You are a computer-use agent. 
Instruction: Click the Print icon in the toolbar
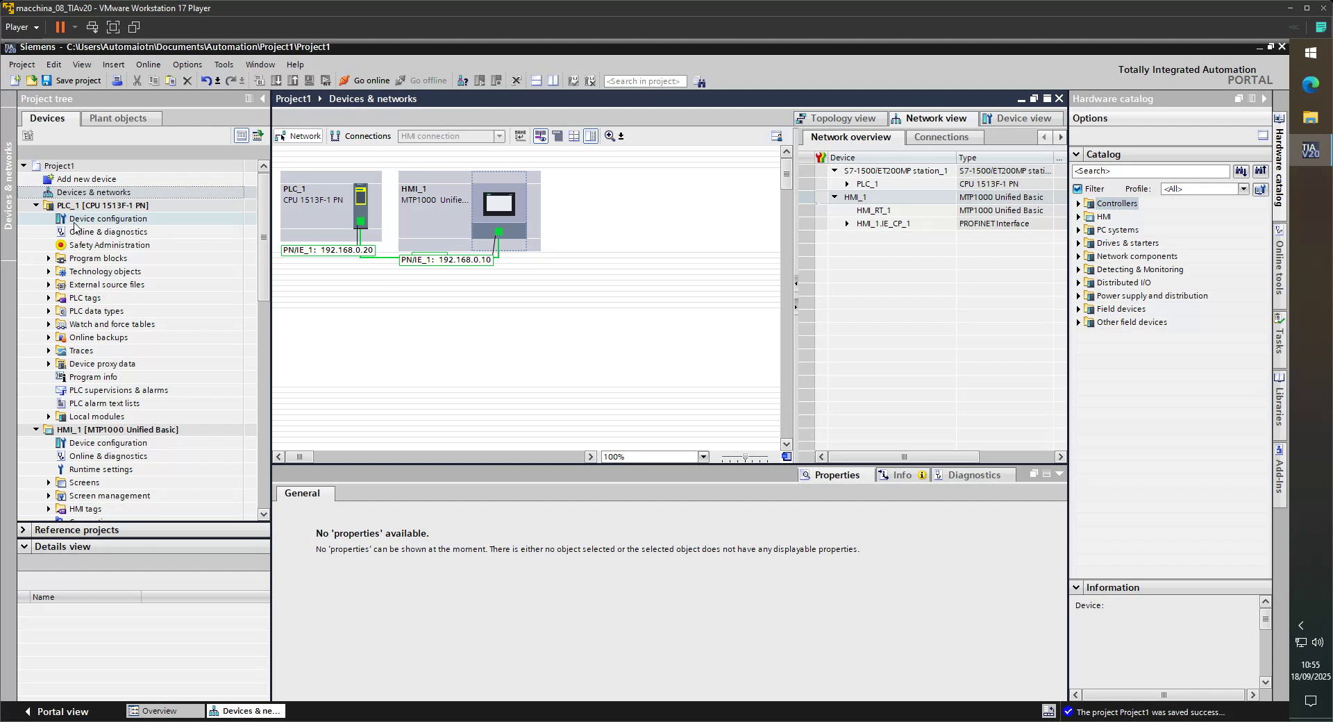click(117, 81)
